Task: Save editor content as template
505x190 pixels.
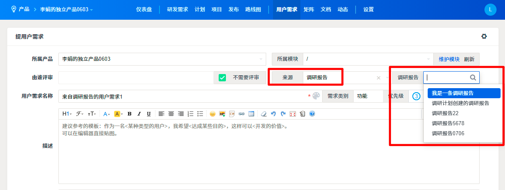Action: tap(302, 114)
